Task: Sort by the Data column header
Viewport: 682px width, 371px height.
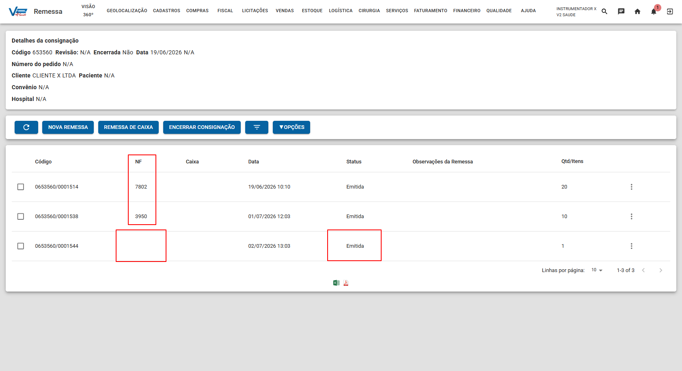Action: point(253,161)
